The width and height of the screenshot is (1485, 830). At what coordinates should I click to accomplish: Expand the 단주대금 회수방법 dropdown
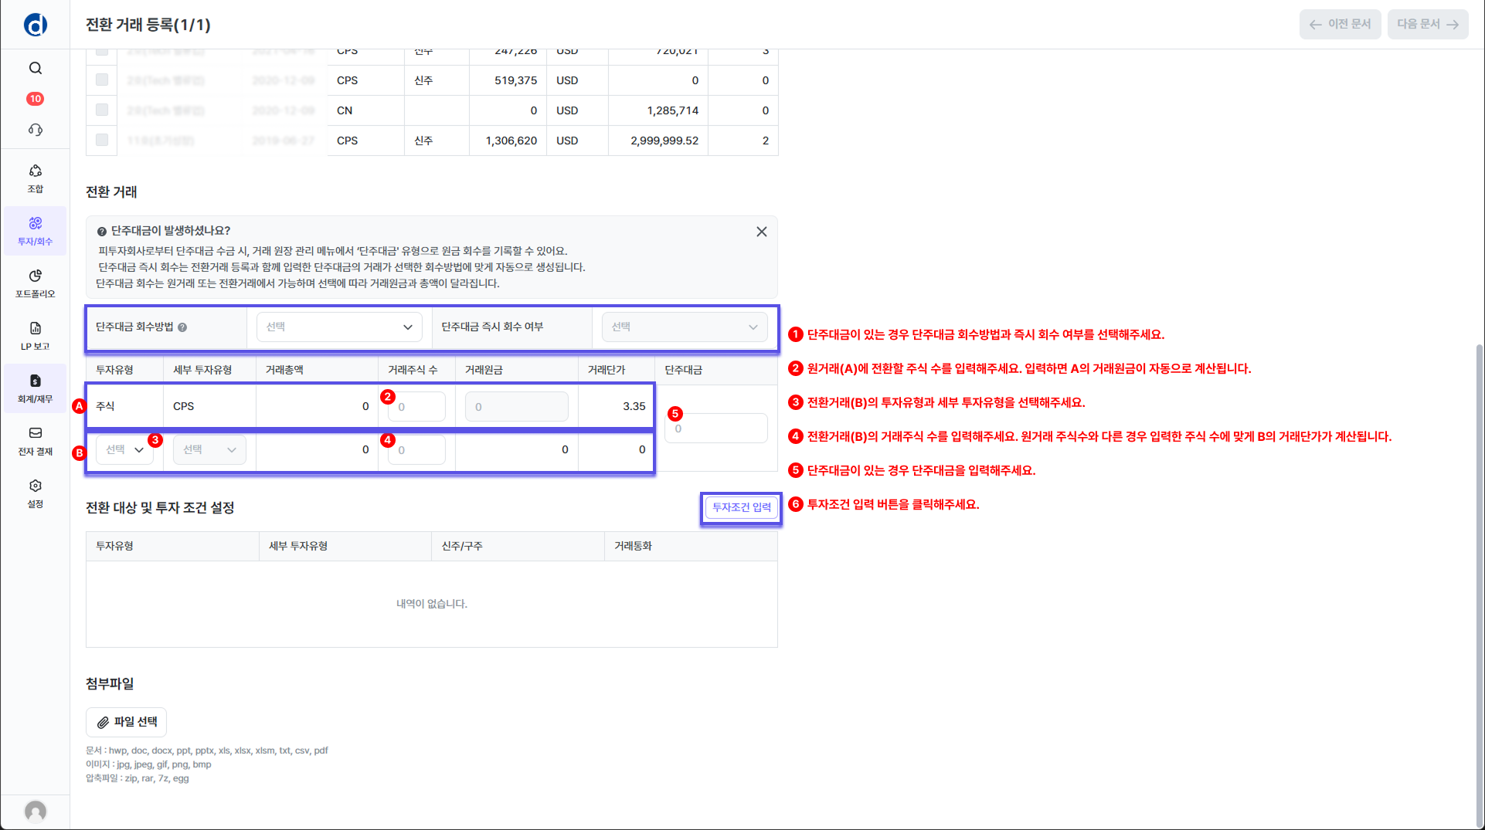(339, 327)
